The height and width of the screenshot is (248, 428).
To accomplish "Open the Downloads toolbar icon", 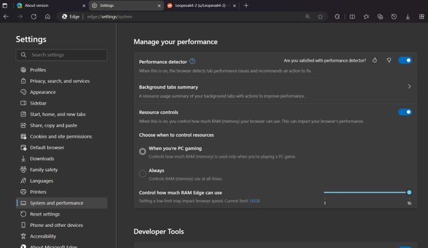I will (407, 17).
